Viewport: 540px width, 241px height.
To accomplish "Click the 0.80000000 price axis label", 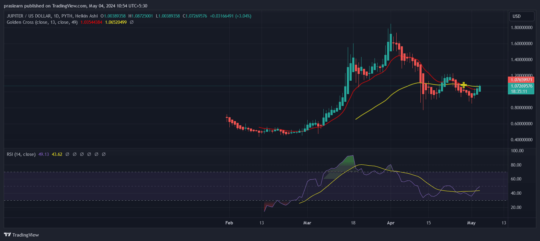I will [522, 108].
